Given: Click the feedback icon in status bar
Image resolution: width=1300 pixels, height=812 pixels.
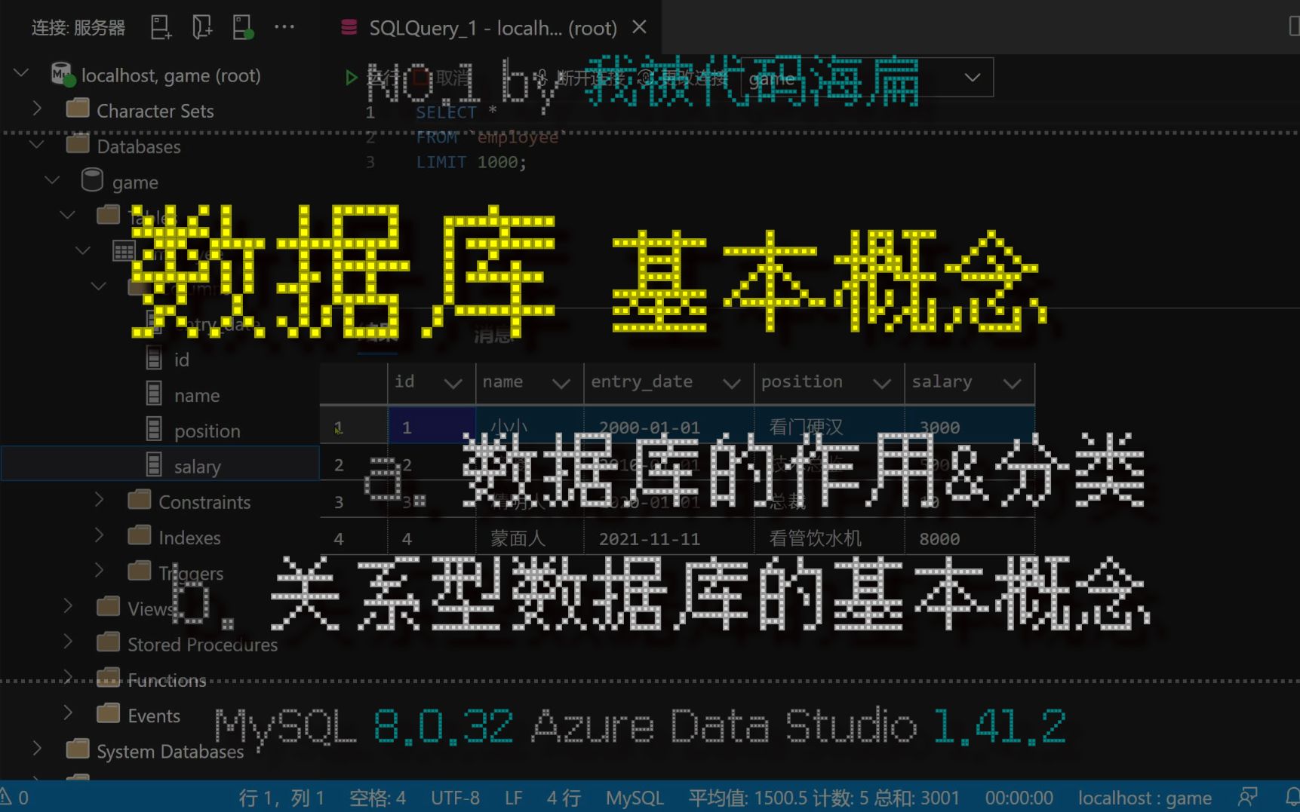Looking at the screenshot, I should [1248, 797].
